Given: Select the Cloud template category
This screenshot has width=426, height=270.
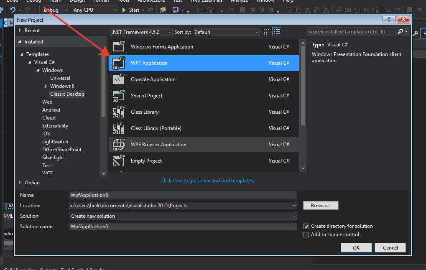Looking at the screenshot, I should pos(49,117).
